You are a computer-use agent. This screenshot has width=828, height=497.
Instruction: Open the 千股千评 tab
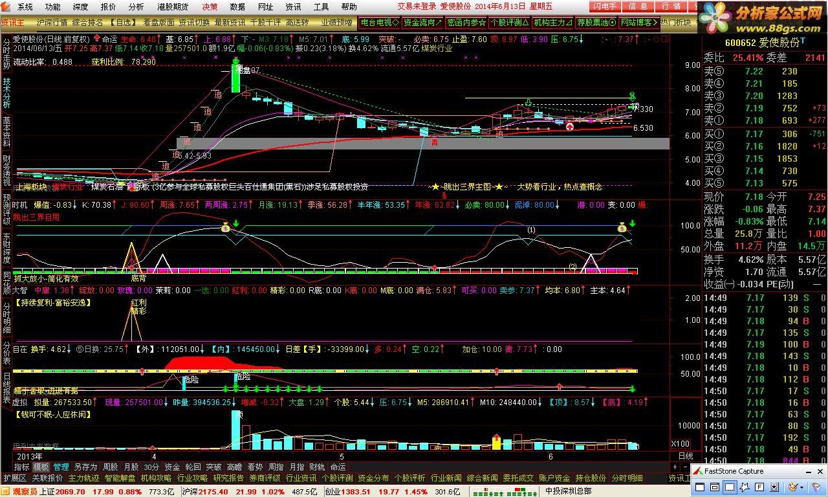click(265, 22)
